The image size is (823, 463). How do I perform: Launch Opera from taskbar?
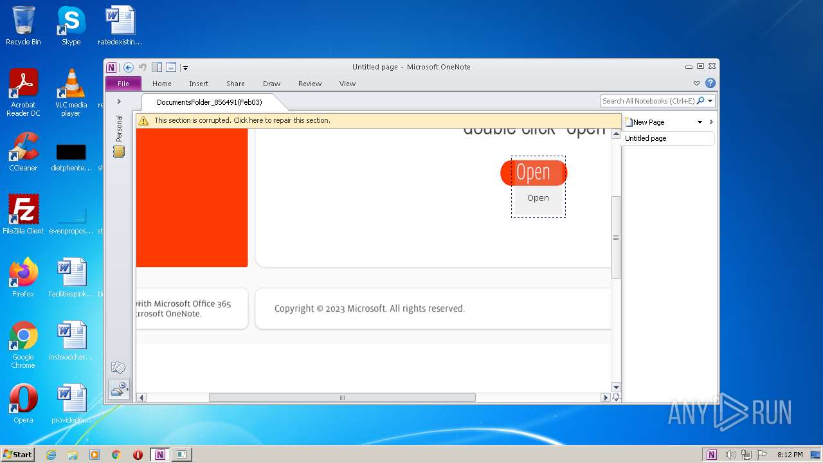click(x=138, y=455)
